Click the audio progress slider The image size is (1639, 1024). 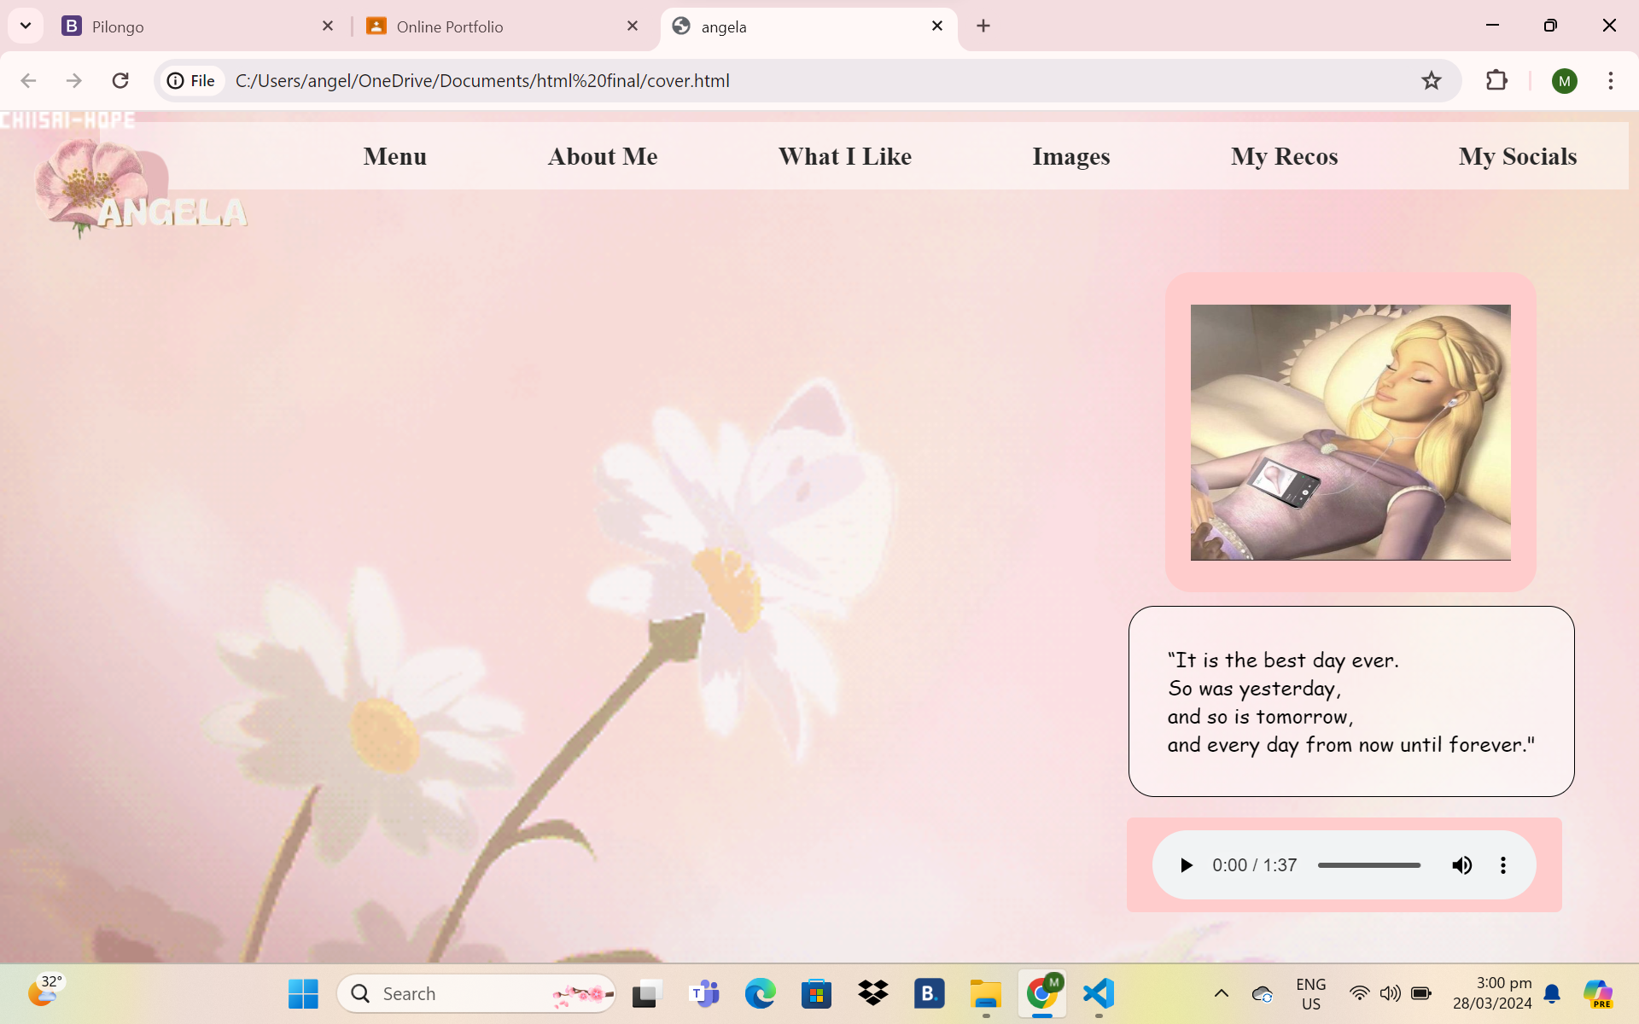tap(1368, 865)
